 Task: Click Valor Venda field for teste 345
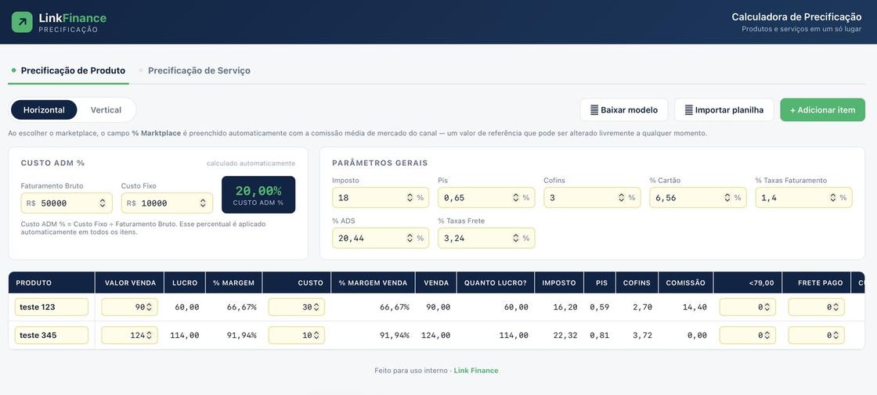click(129, 336)
